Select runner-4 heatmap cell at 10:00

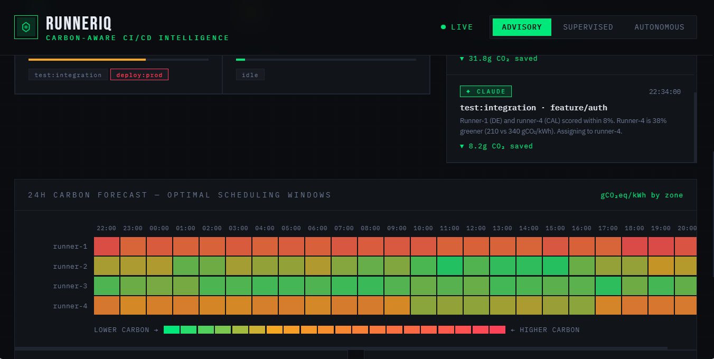click(x=424, y=306)
